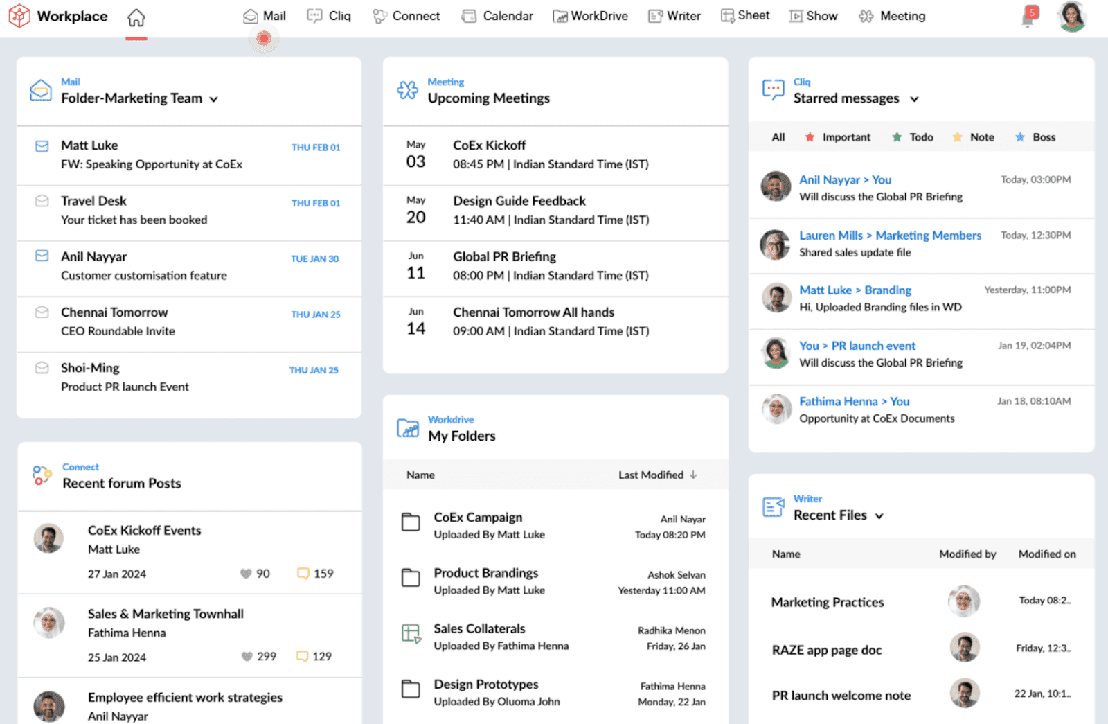Enable the Todo star filter
The width and height of the screenshot is (1108, 724).
point(913,136)
